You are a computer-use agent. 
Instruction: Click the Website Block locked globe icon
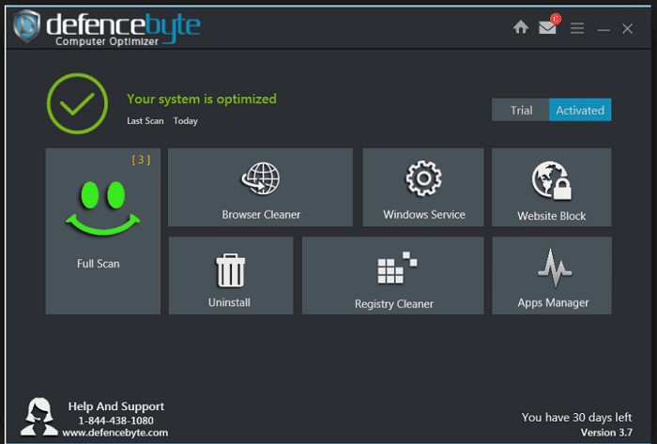coord(552,180)
